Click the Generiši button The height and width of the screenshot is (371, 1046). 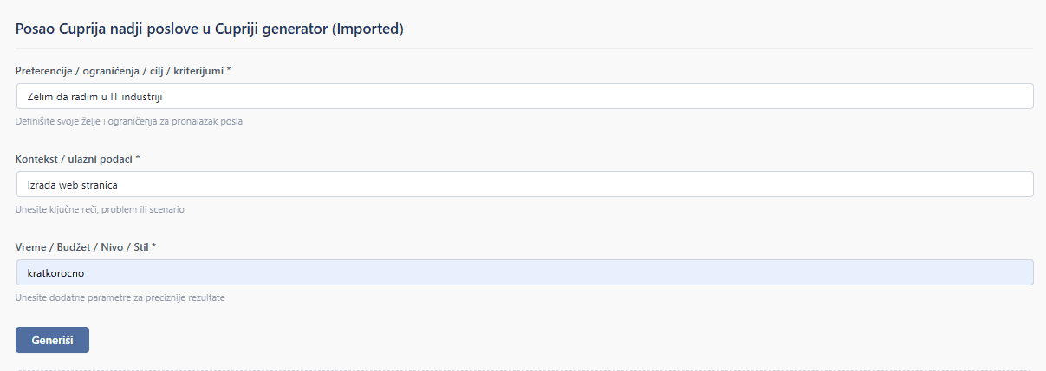click(x=52, y=340)
